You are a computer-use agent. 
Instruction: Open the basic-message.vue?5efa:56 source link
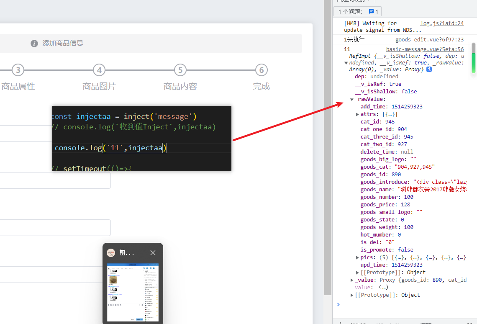pyautogui.click(x=424, y=49)
